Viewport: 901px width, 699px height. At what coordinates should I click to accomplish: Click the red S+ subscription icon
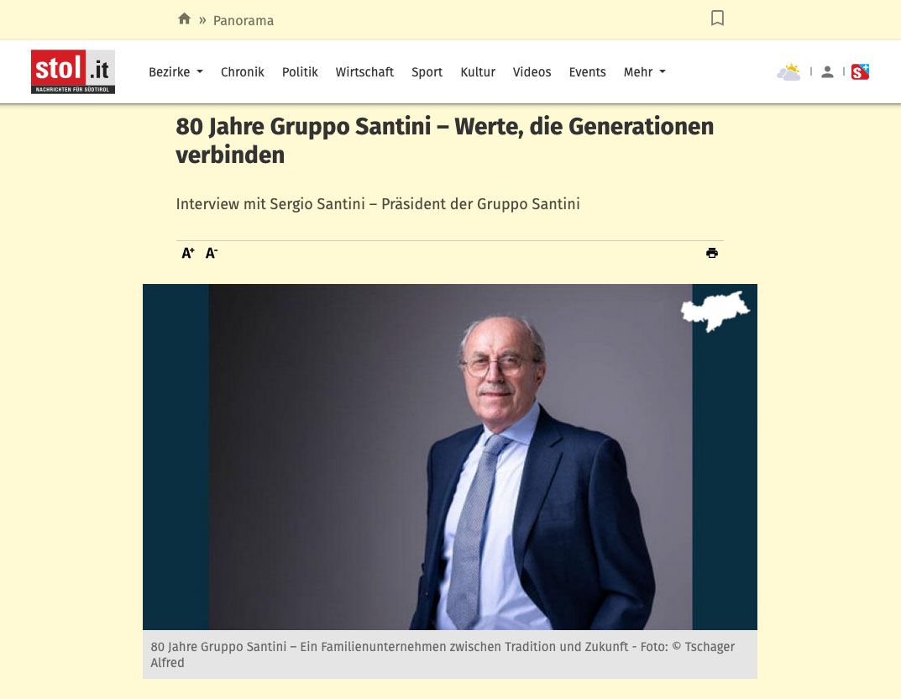point(860,72)
